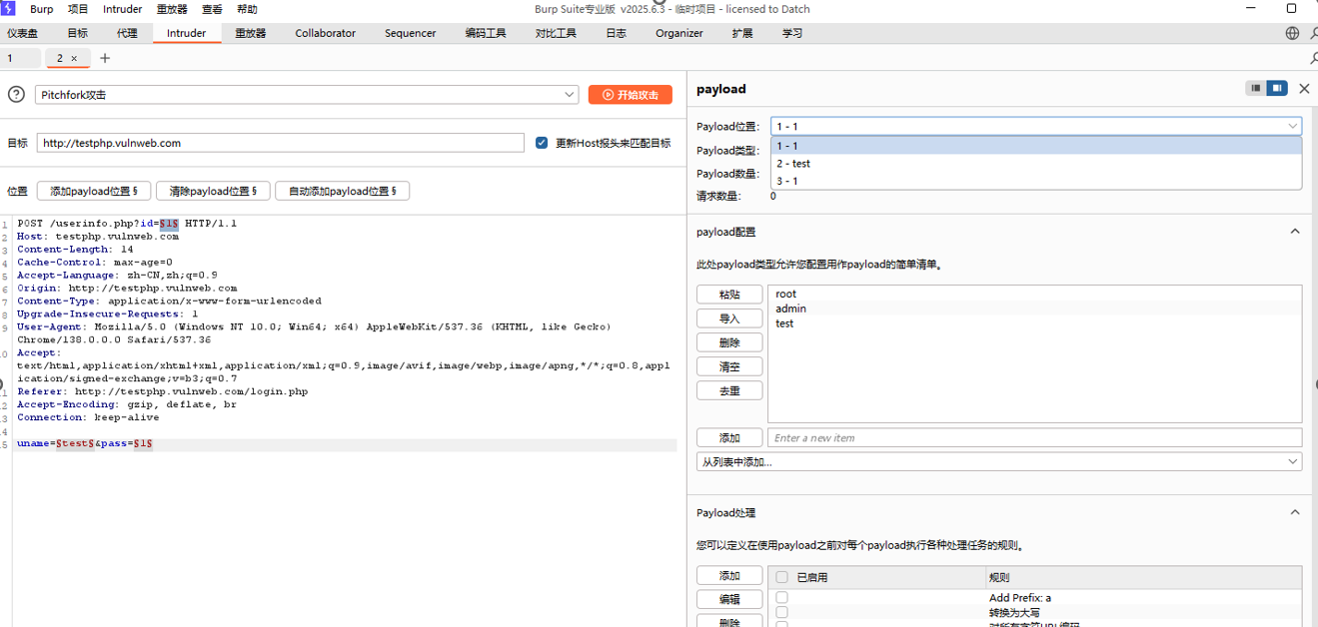Image resolution: width=1318 pixels, height=627 pixels.
Task: Click the 导入 import button
Action: [x=729, y=318]
